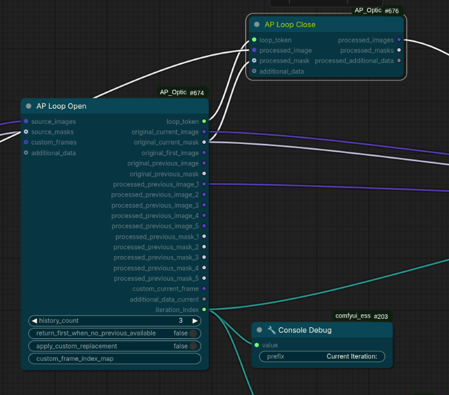Click the additional_data_current output socket
The height and width of the screenshot is (395, 449).
(x=204, y=299)
